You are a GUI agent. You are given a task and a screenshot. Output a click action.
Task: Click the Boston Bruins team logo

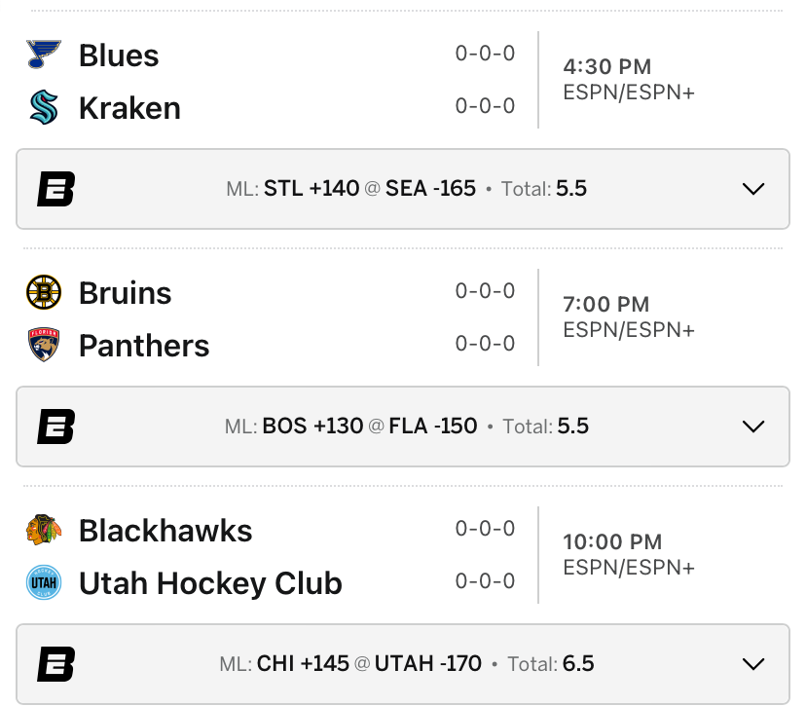pyautogui.click(x=44, y=292)
